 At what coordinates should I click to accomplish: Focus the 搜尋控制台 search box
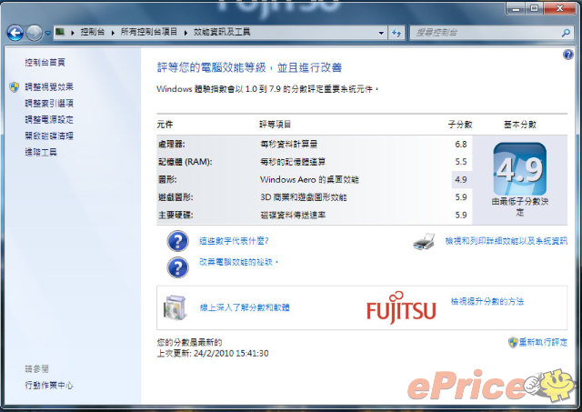coord(487,33)
